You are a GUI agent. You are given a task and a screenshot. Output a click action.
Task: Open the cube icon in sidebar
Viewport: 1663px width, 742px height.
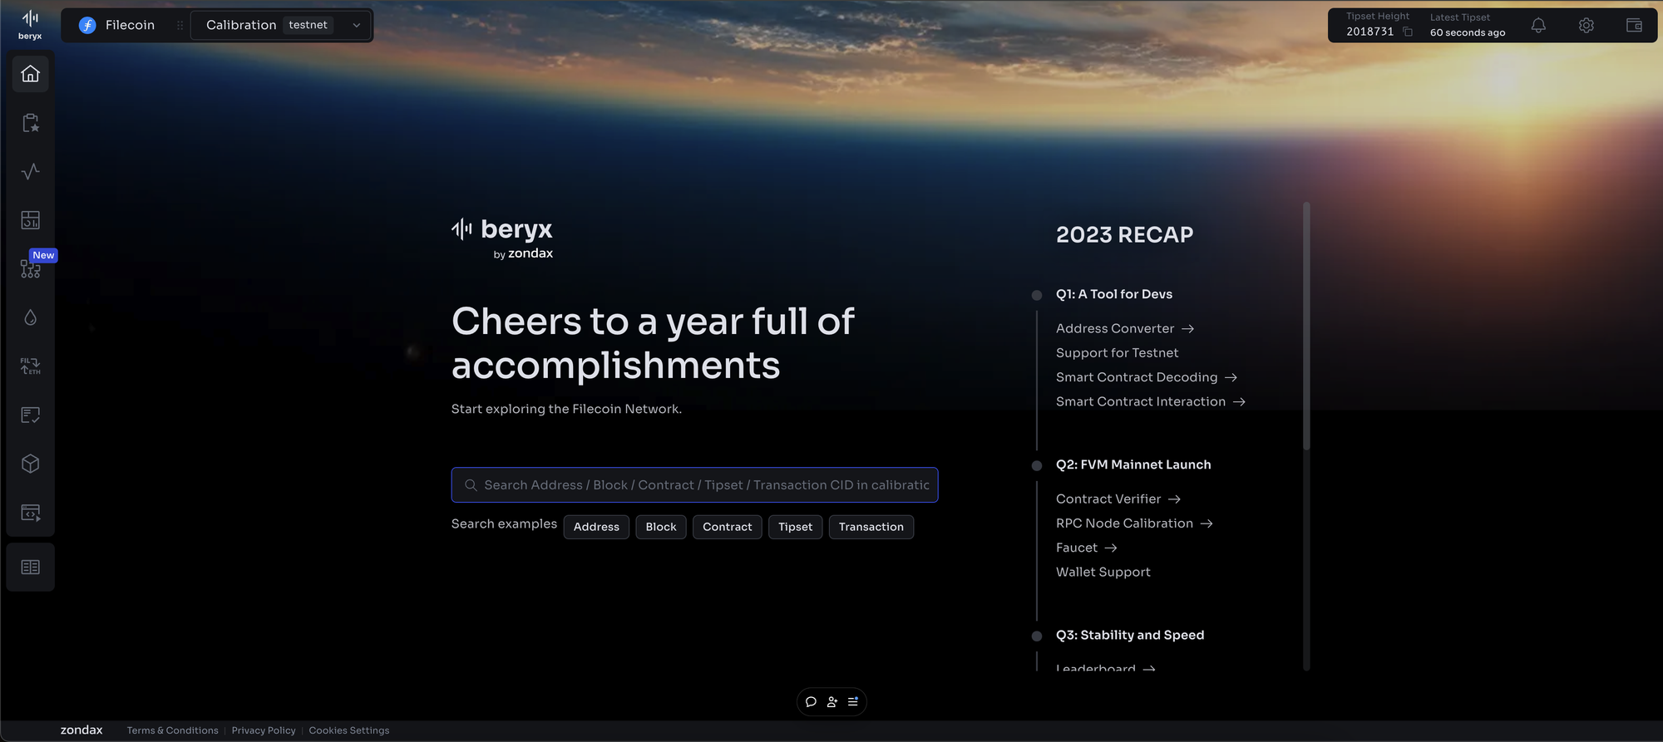pyautogui.click(x=30, y=464)
